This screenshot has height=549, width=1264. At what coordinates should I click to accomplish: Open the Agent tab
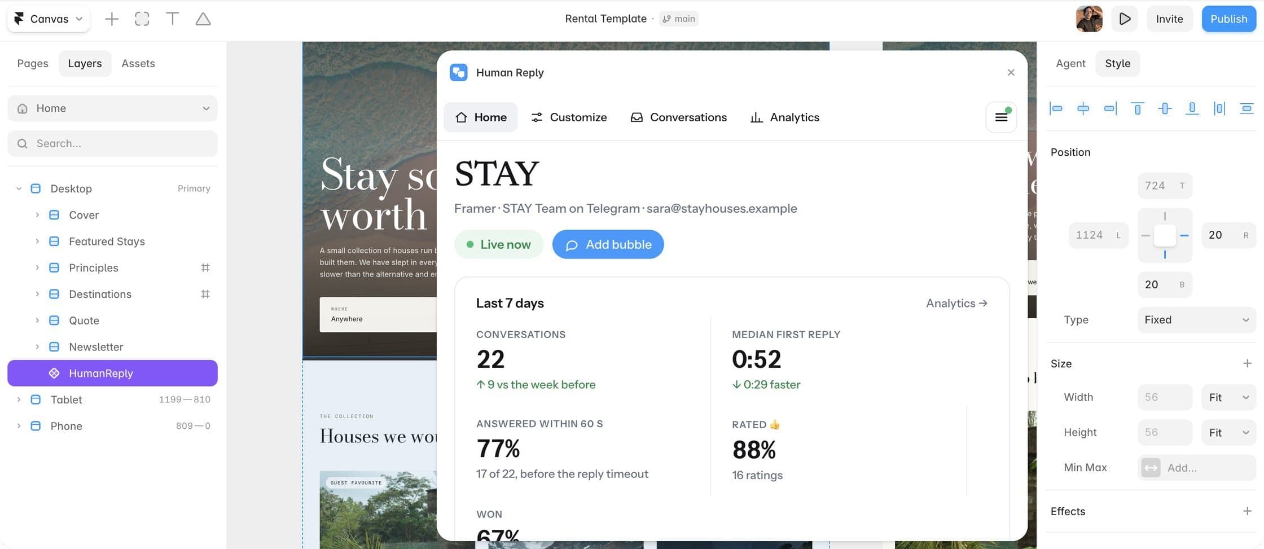click(x=1070, y=63)
